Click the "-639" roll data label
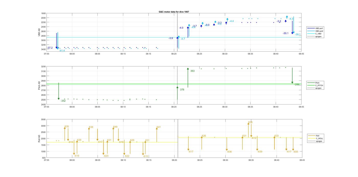 [260, 152]
